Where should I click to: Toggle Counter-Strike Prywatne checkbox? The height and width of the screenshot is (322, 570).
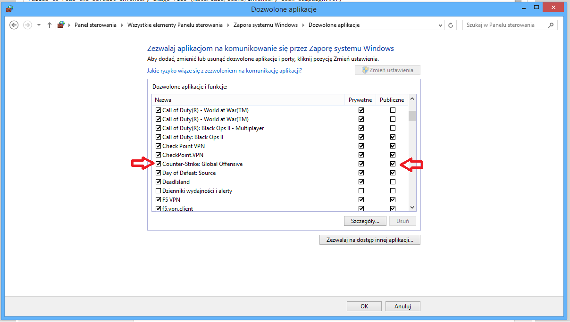click(361, 164)
